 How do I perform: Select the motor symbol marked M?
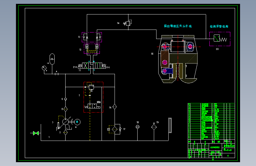(x=77, y=122)
